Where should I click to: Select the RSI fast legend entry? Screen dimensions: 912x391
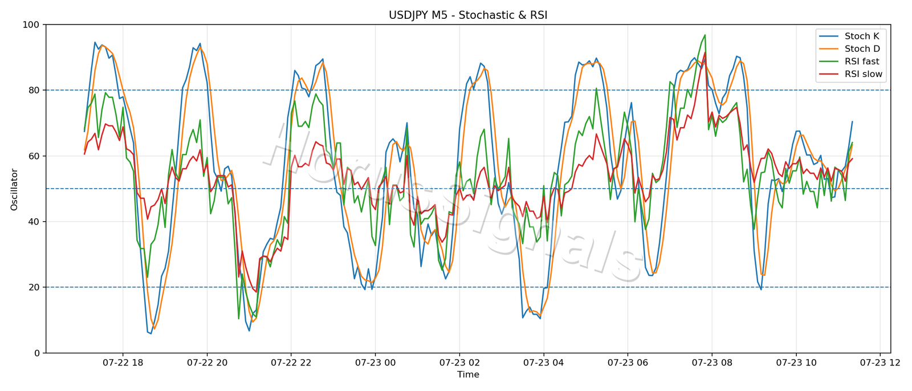pos(850,62)
